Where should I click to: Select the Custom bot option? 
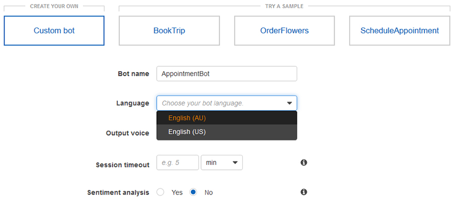54,31
